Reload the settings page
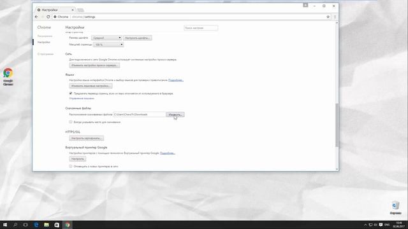 tap(48, 17)
